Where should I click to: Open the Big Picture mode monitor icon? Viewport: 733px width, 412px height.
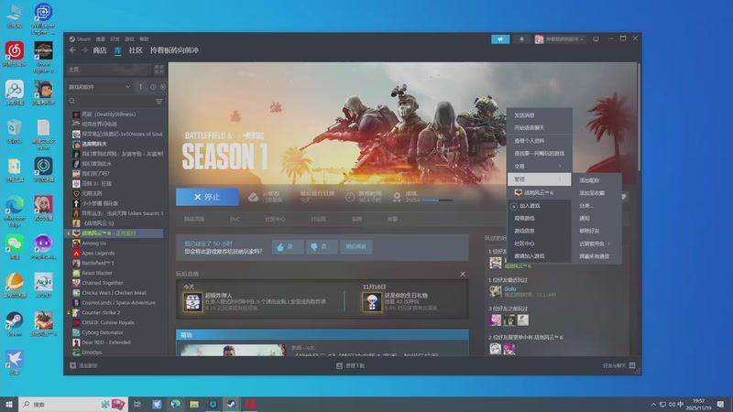coord(596,39)
